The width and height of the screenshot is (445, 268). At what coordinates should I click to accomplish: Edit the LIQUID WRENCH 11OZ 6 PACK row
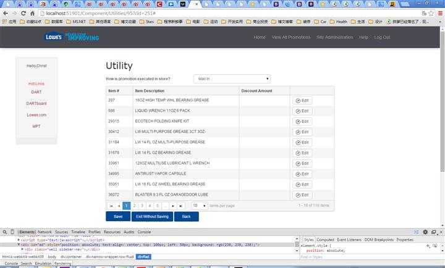(302, 111)
